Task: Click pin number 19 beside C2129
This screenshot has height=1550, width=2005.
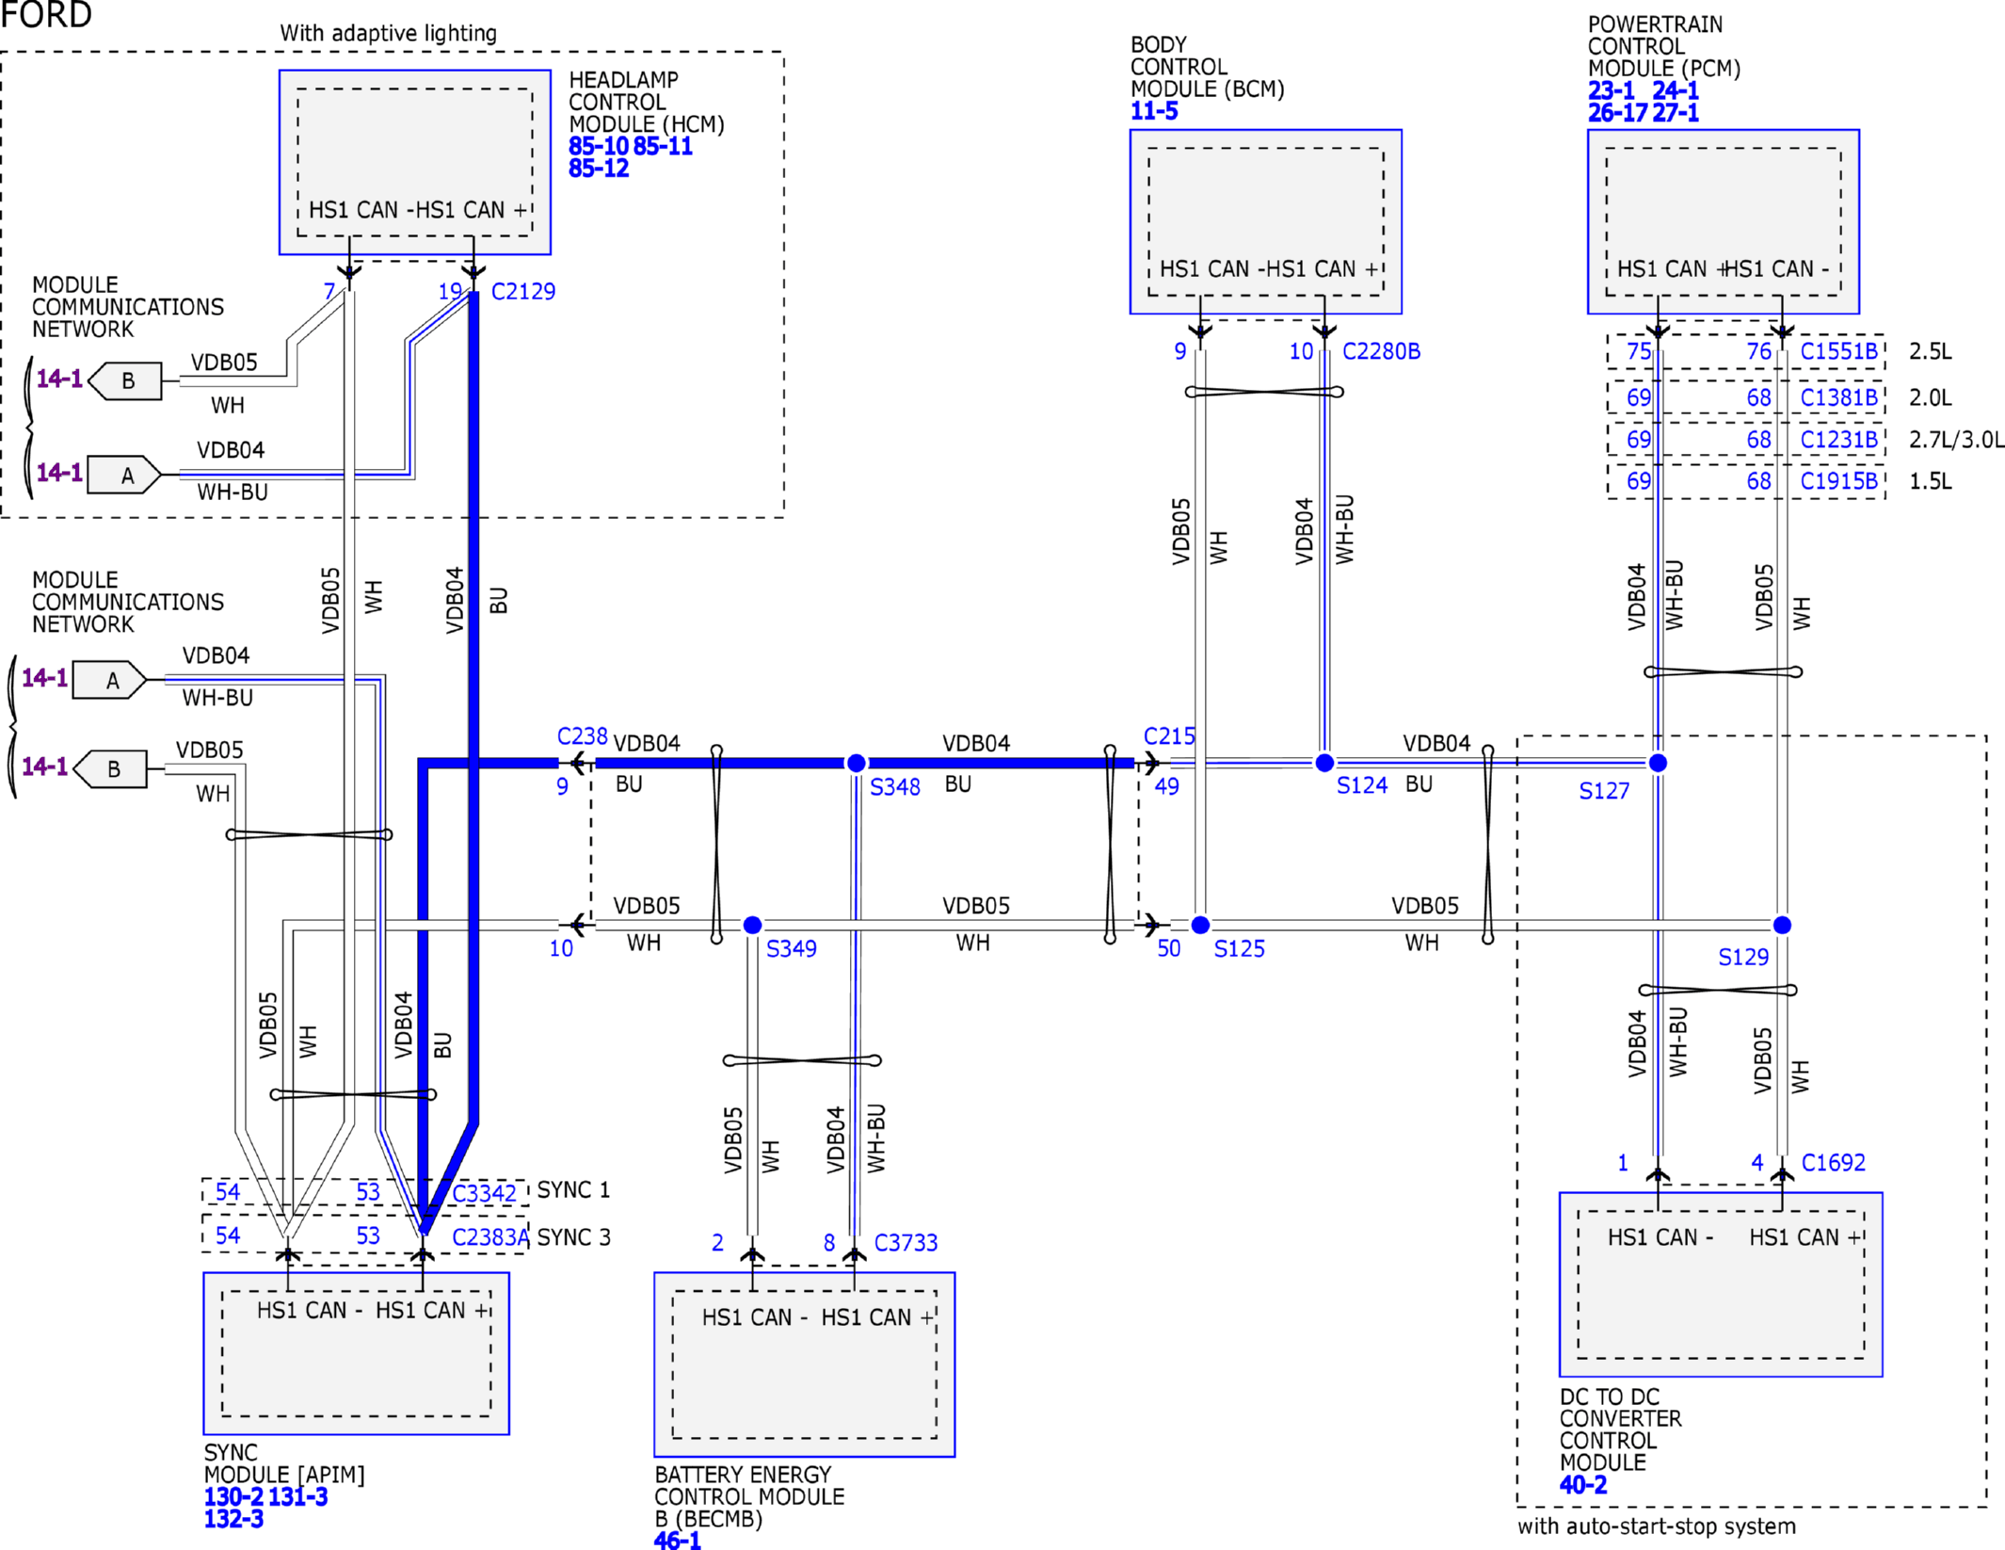Action: [450, 292]
